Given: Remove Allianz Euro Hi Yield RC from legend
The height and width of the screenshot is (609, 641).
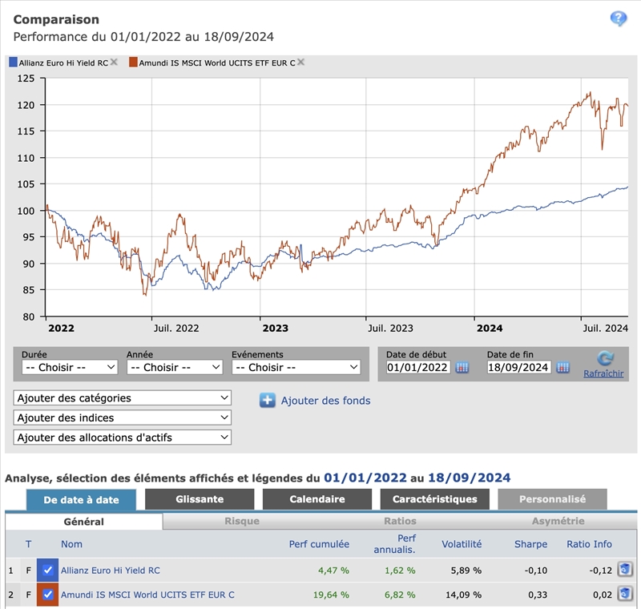Looking at the screenshot, I should point(114,63).
